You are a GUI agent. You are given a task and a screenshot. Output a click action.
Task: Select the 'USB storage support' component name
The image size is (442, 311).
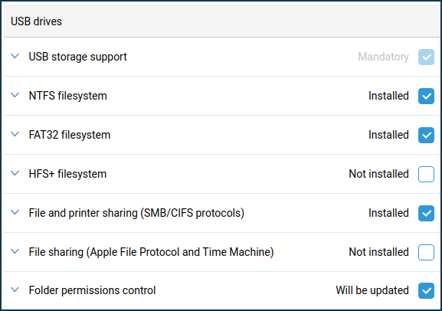point(78,57)
